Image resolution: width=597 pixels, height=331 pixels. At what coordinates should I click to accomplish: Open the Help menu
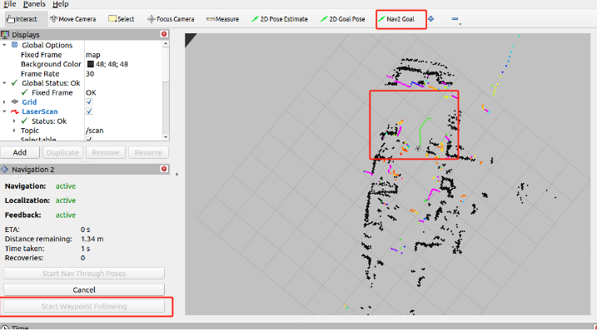61,4
